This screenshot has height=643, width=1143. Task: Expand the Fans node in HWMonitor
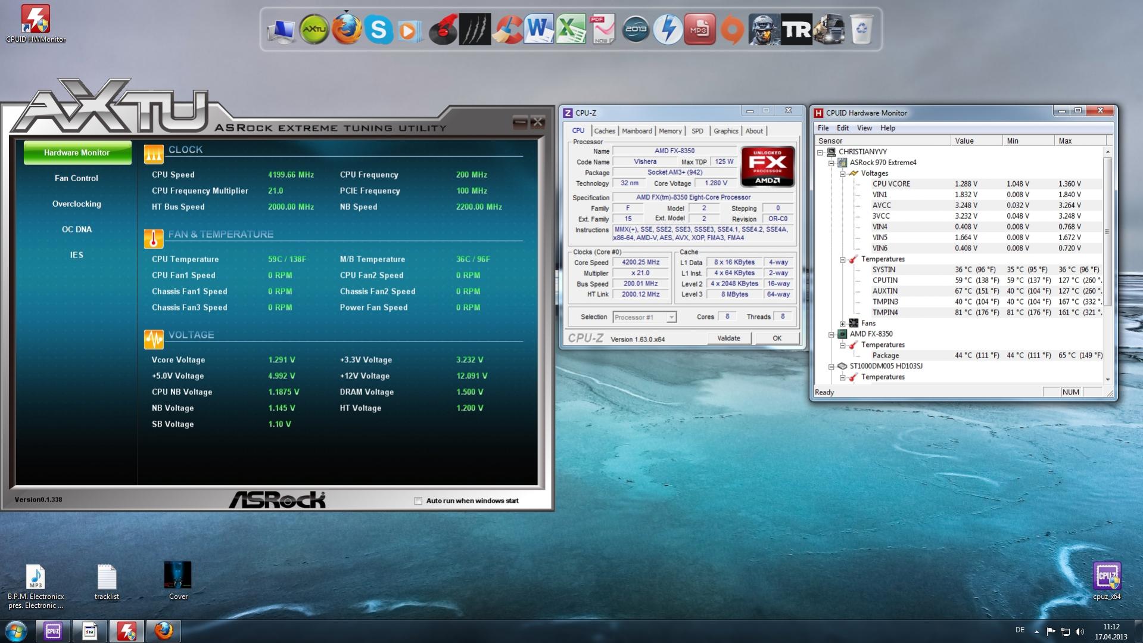(843, 324)
